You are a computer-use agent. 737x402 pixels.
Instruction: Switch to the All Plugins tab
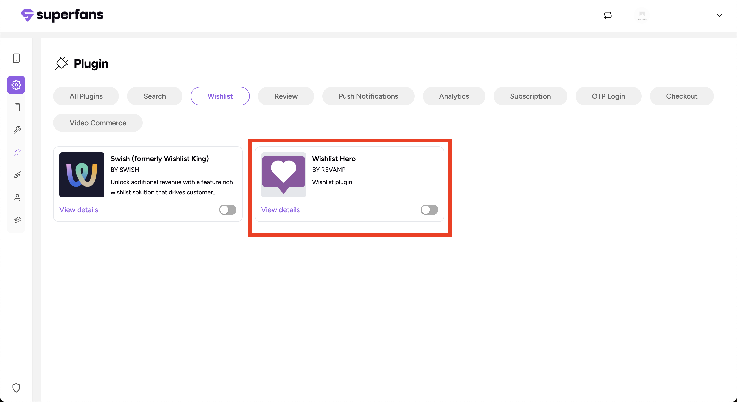tap(86, 96)
